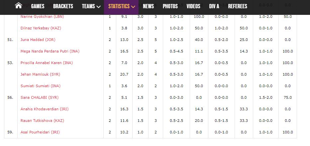The image size is (310, 146).
Task: Open the Referees page
Action: [x=238, y=6]
